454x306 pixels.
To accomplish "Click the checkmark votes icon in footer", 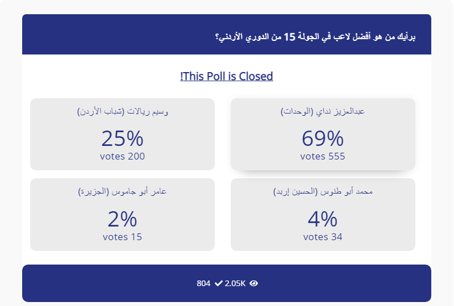I will 219,283.
